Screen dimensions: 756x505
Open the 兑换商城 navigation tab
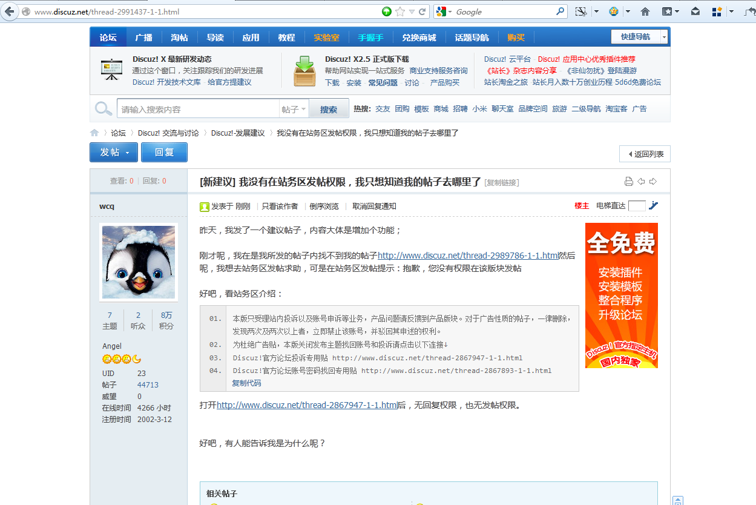coord(419,38)
